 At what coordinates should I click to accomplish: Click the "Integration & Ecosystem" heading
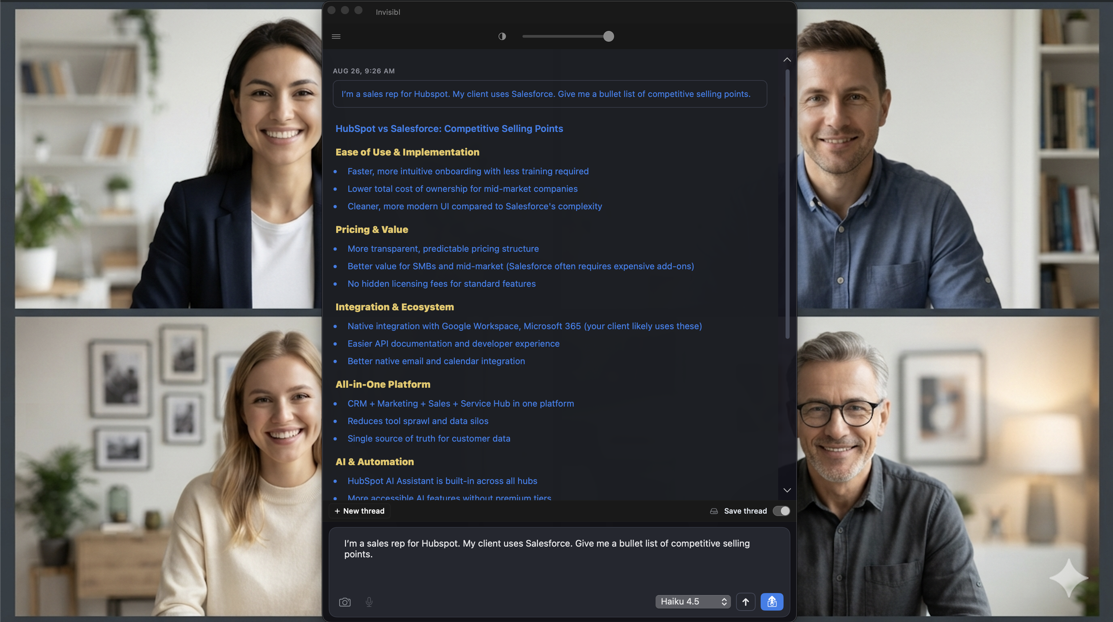click(x=394, y=307)
